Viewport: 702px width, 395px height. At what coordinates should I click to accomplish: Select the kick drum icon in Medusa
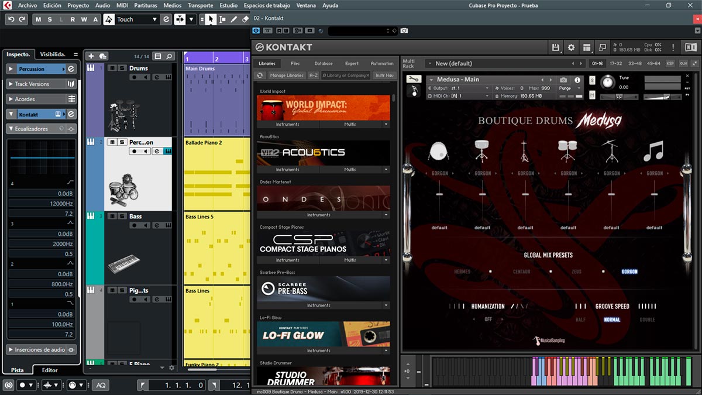439,151
